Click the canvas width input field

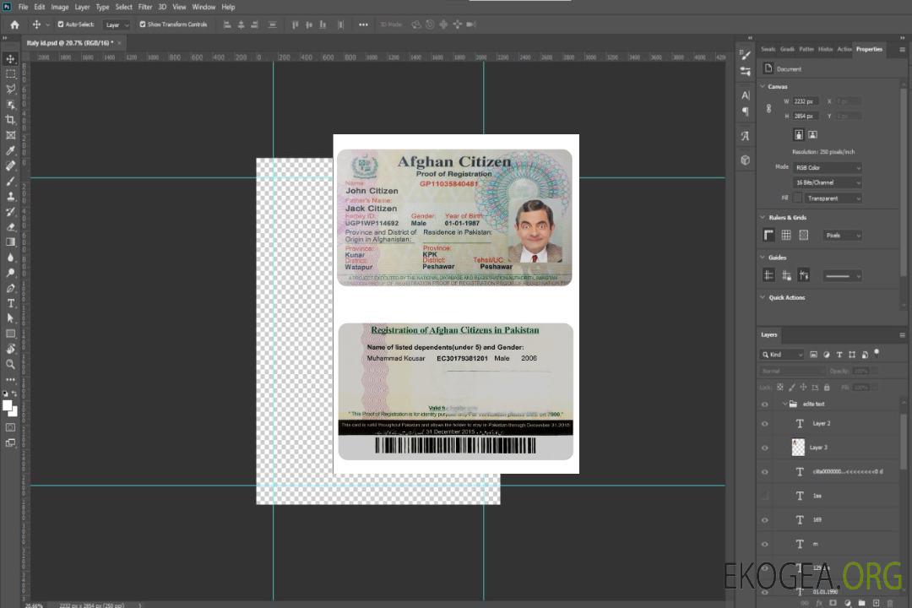coord(806,101)
